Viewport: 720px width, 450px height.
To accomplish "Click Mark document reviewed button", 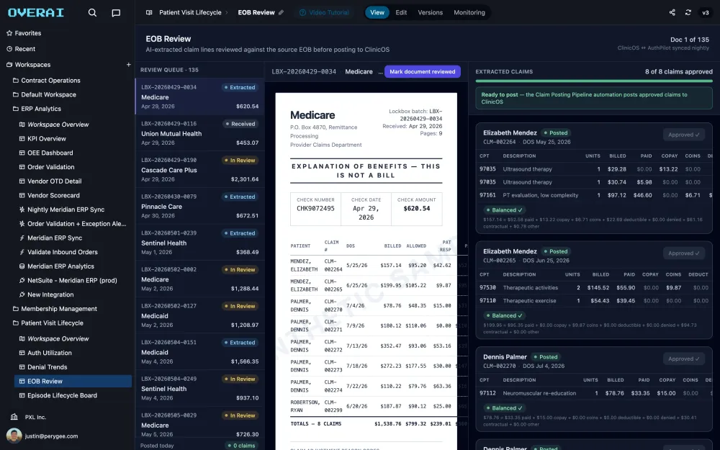I will click(423, 71).
